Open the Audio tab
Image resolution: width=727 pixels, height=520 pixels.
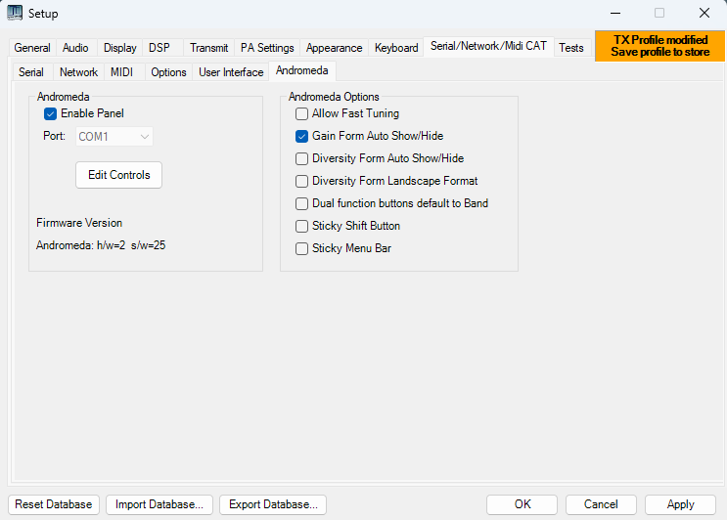(x=75, y=48)
